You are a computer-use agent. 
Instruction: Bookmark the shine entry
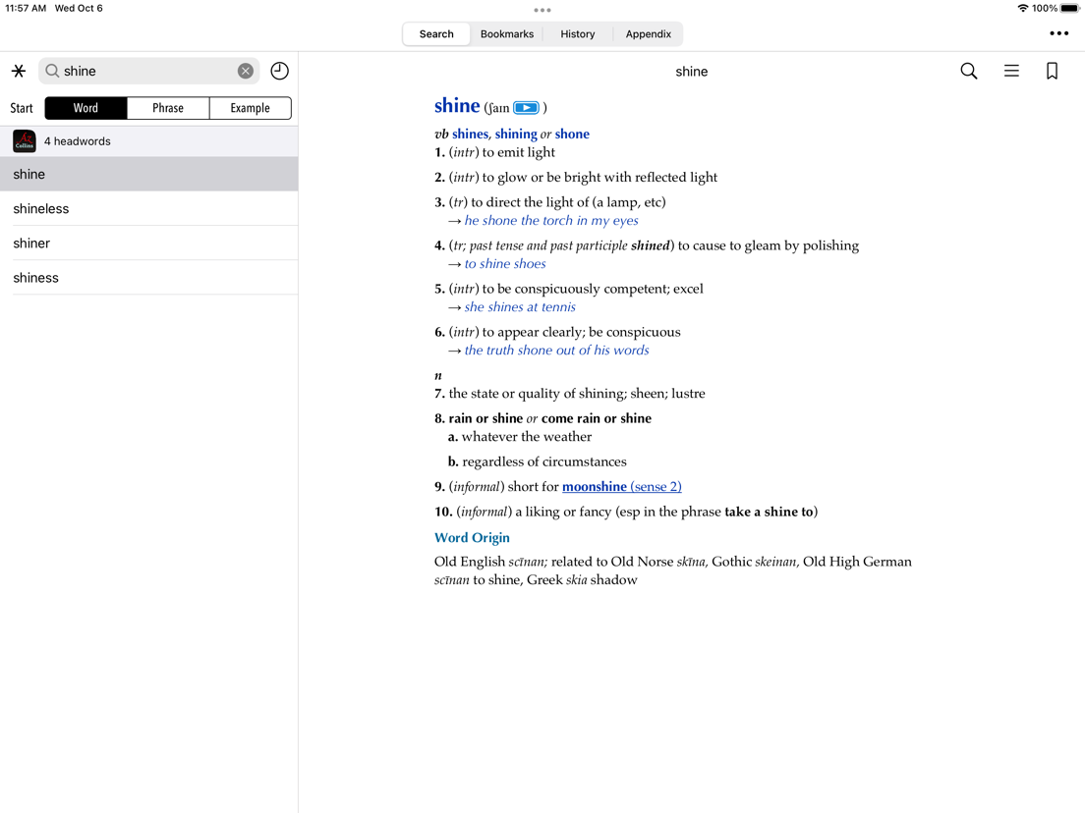point(1052,71)
